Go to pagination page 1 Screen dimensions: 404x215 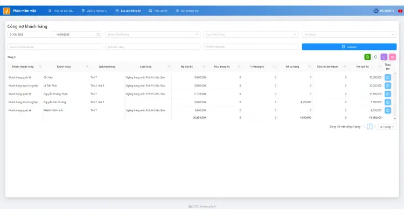[x=370, y=127]
